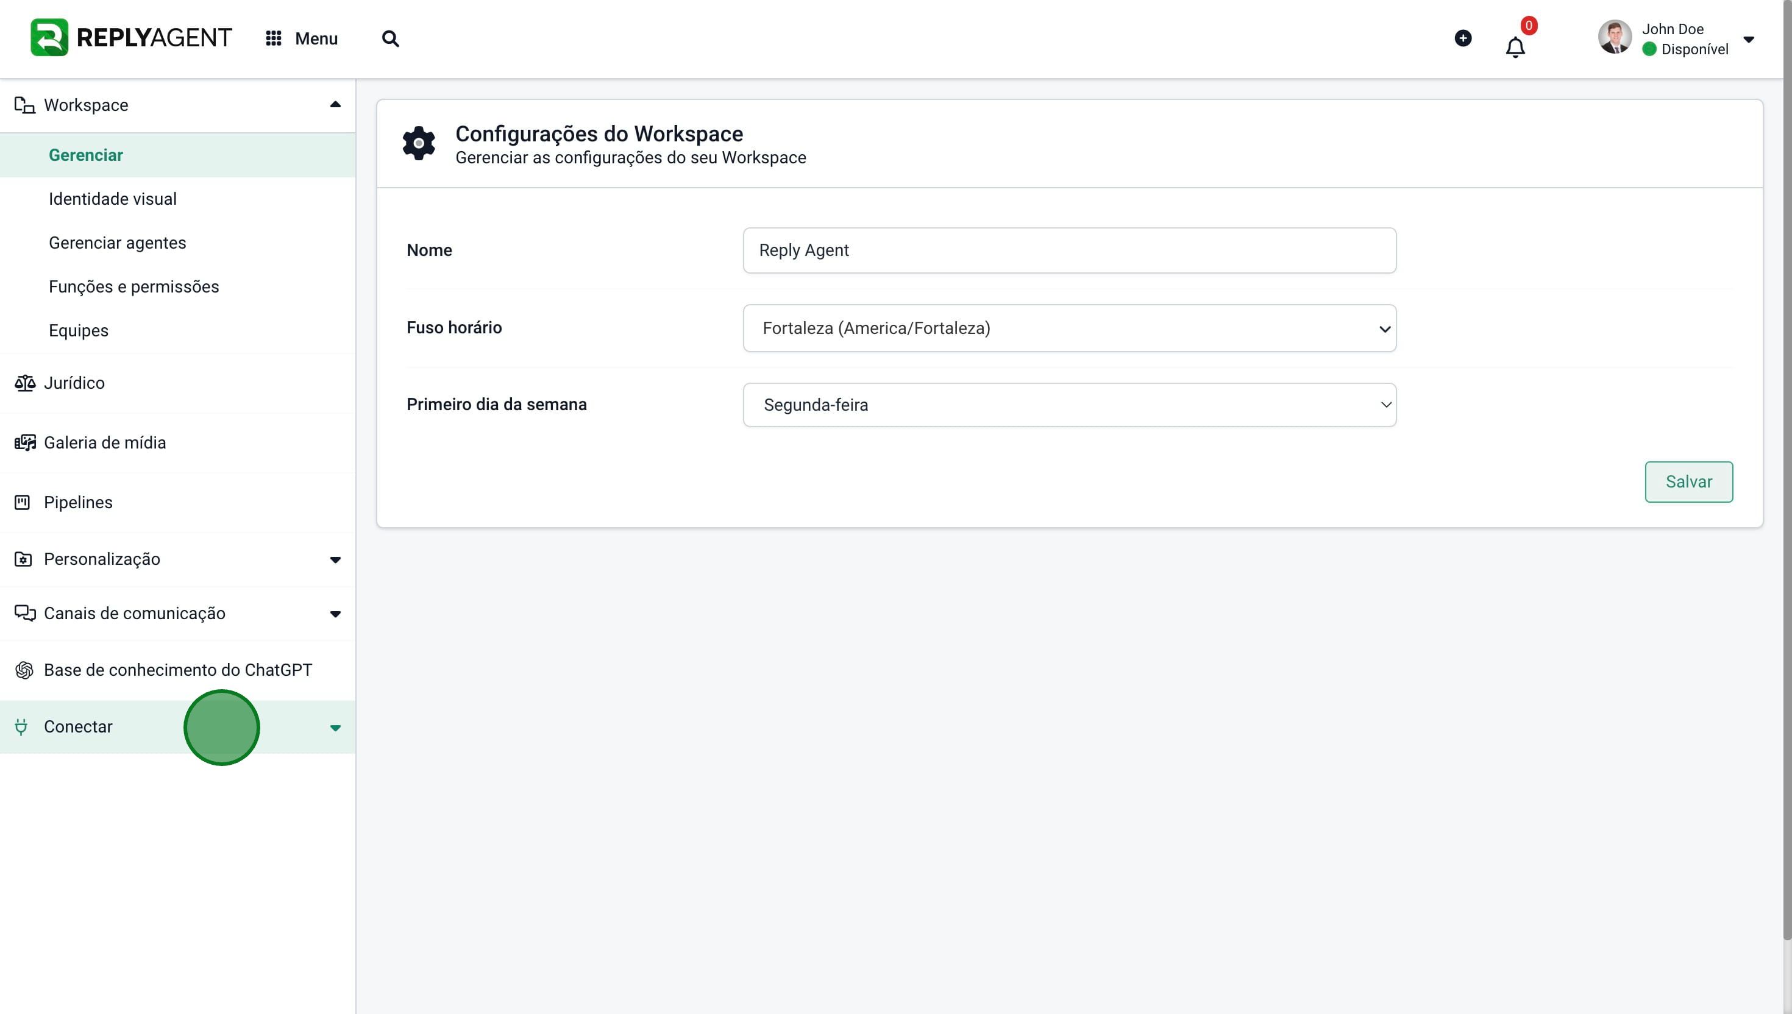Open Galeria de mídia
The width and height of the screenshot is (1792, 1014).
click(x=105, y=443)
